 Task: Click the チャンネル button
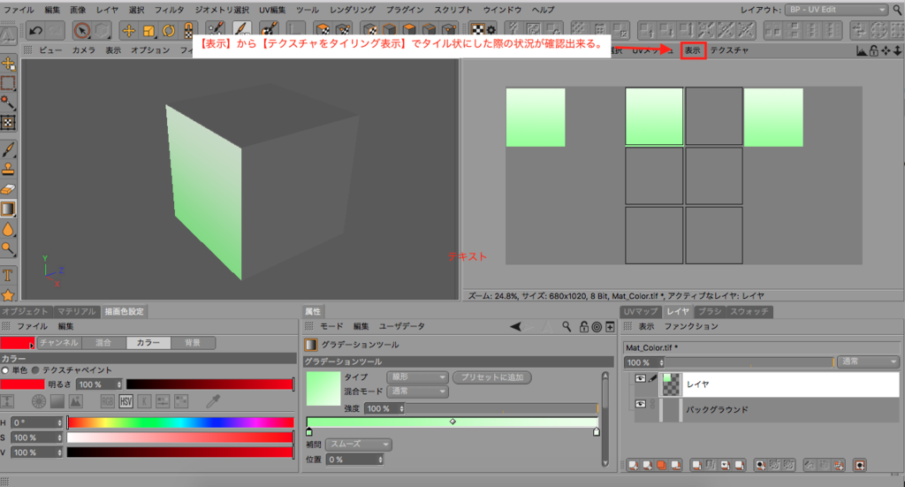click(59, 343)
